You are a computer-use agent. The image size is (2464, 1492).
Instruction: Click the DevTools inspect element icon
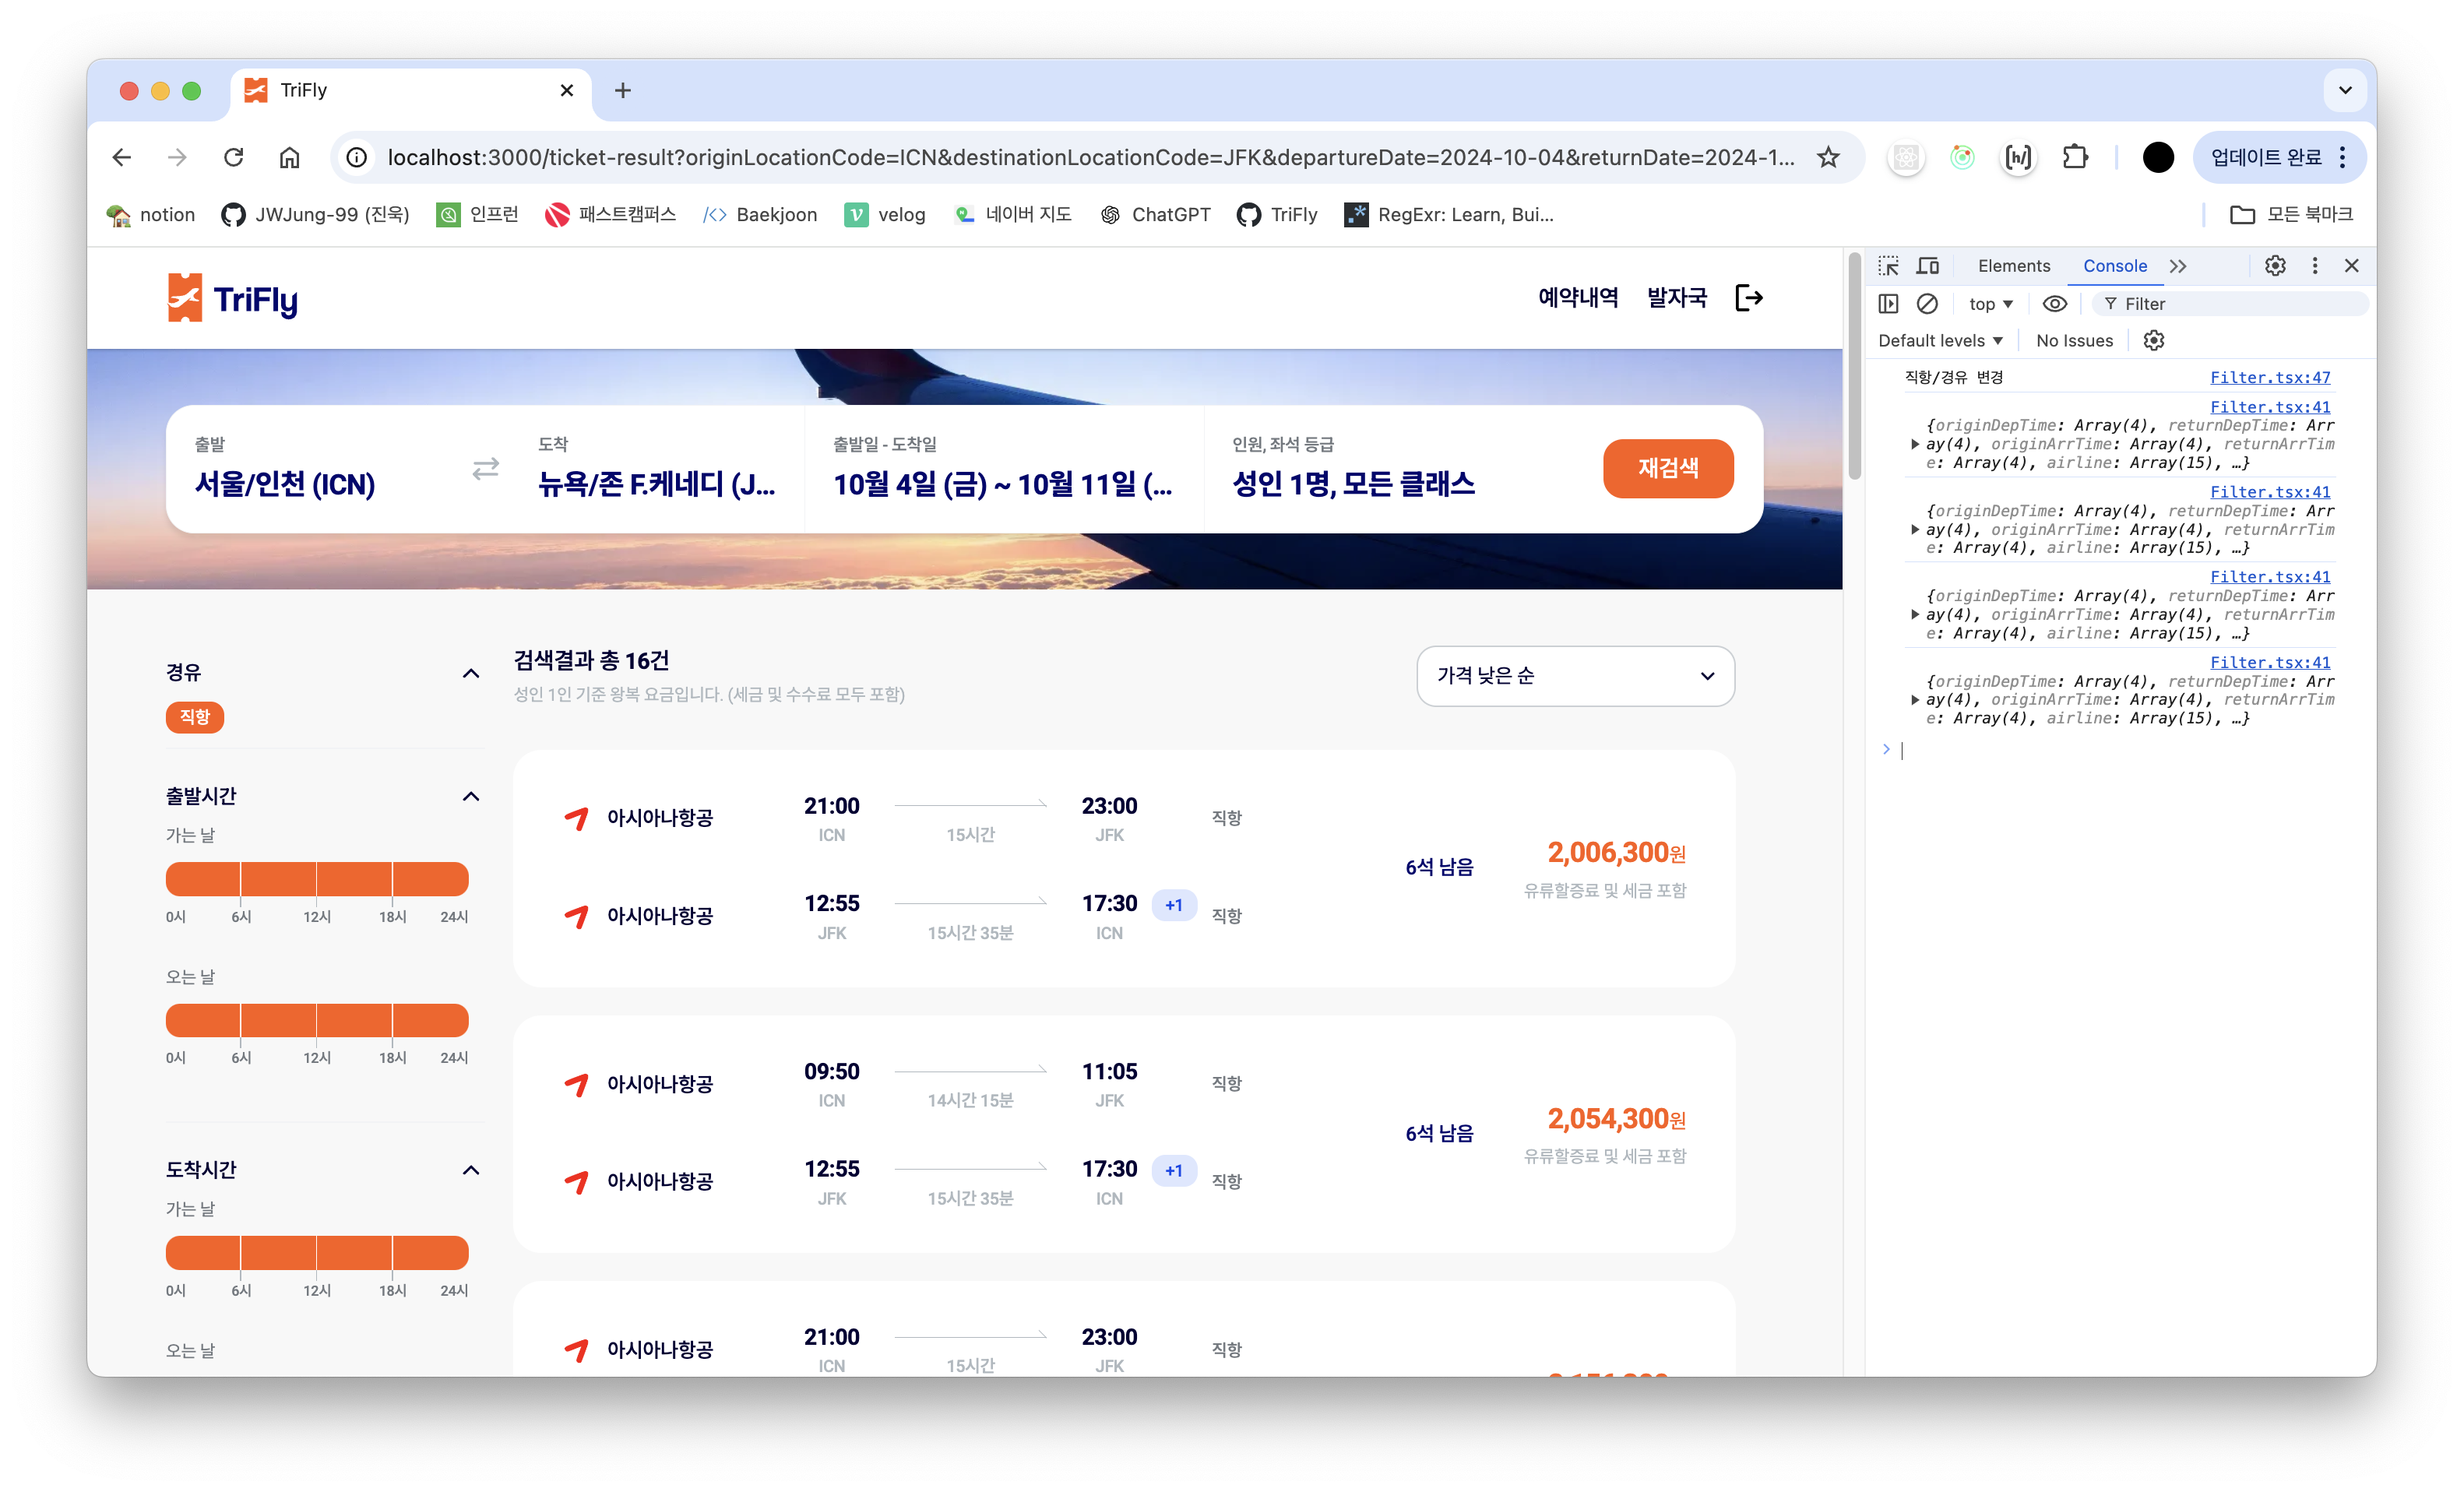coord(1888,266)
